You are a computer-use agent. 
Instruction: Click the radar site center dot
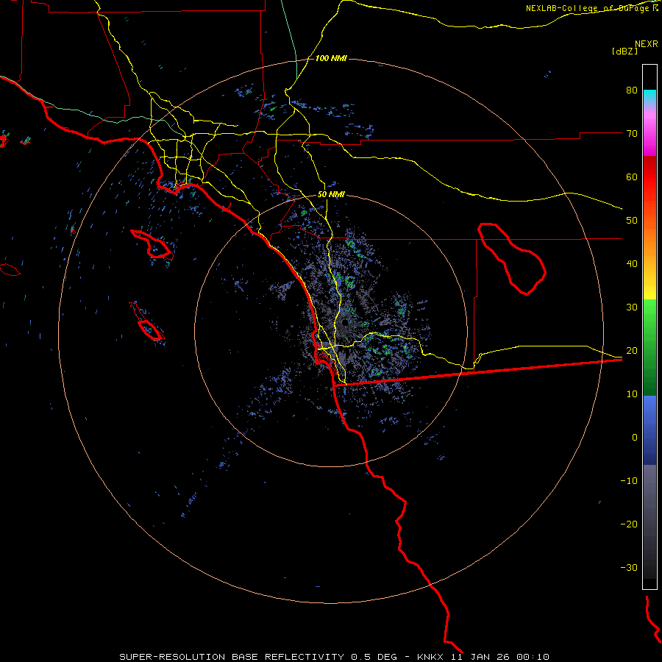point(346,323)
